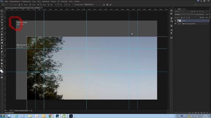Image resolution: width=211 pixels, height=118 pixels.
Task: Click the status bar zoom percentage field
Action: point(6,111)
